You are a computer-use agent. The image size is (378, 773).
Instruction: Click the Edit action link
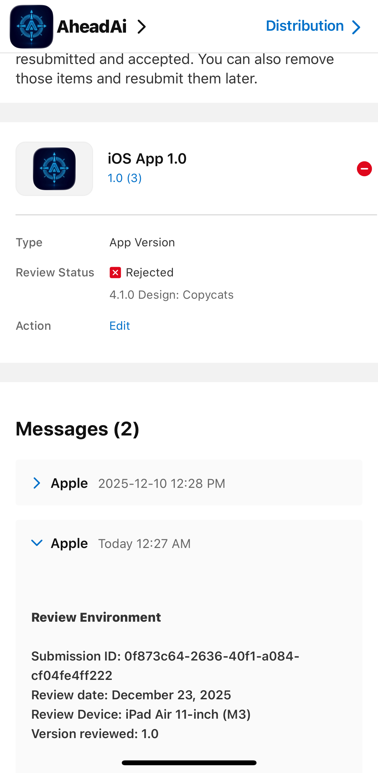point(120,326)
